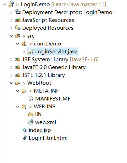
Task: Click the META-INF folder icon
Action: click(x=24, y=91)
